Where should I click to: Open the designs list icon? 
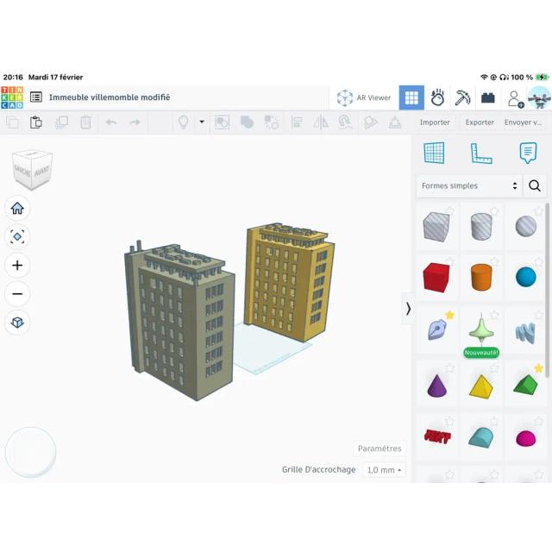point(36,97)
